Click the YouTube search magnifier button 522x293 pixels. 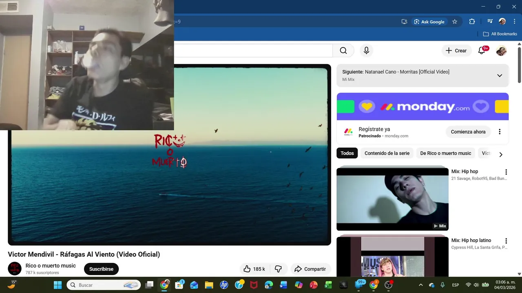click(x=343, y=50)
